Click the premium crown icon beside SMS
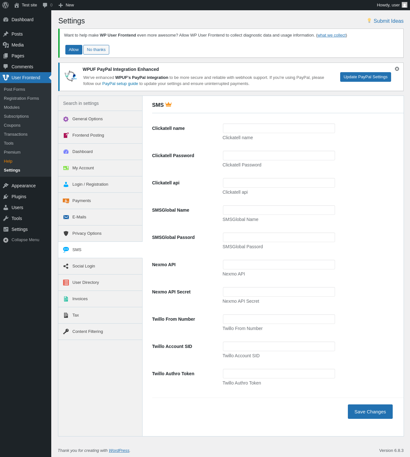 [x=168, y=104]
